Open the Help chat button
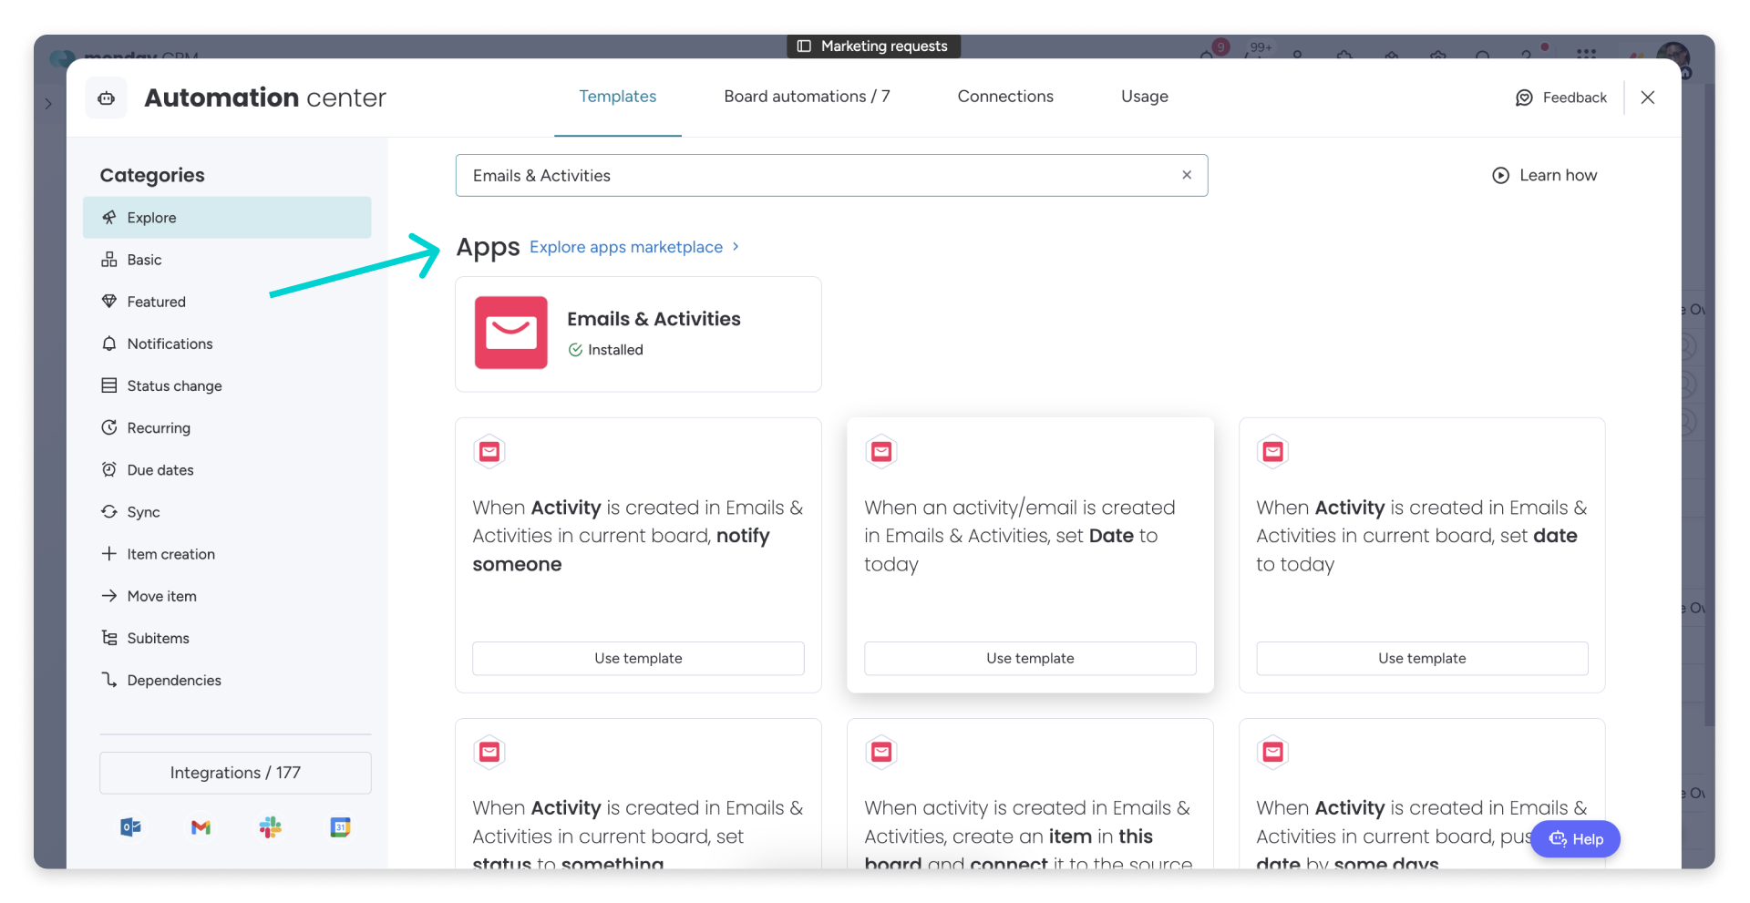This screenshot has width=1750, height=903. tap(1575, 839)
